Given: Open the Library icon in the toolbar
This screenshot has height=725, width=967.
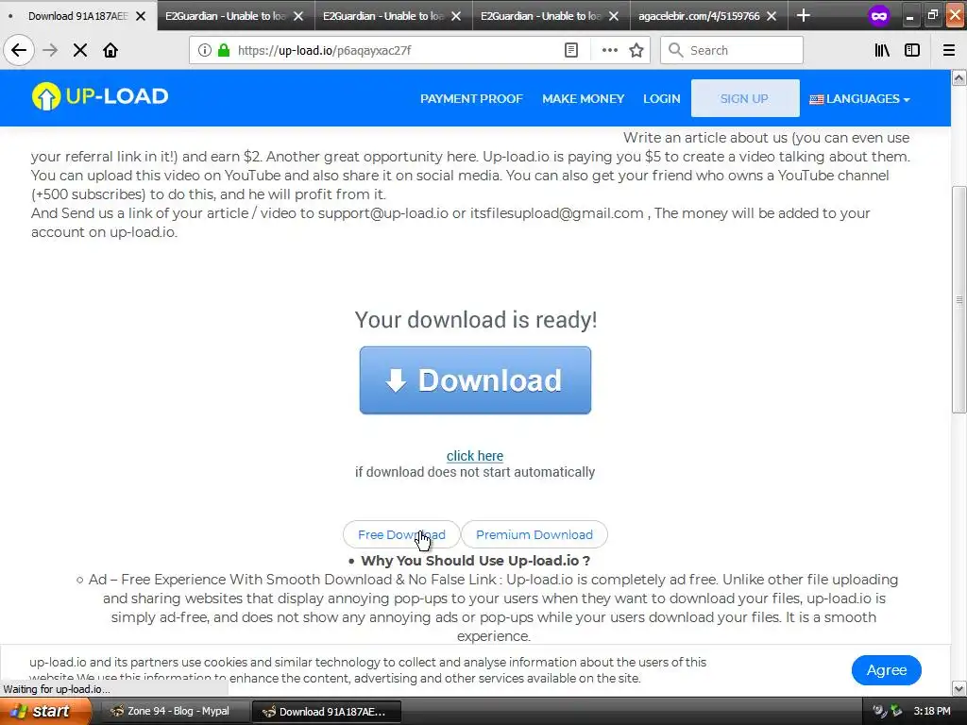Looking at the screenshot, I should (x=882, y=50).
